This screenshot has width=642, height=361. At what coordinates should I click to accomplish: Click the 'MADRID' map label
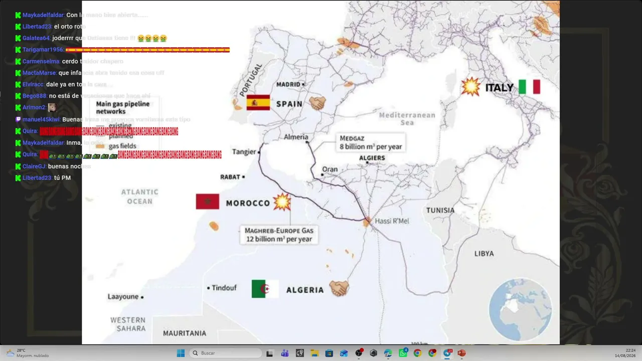point(288,84)
